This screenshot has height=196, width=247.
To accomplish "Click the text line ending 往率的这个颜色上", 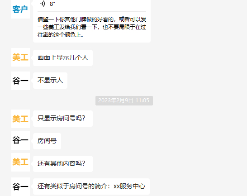I will coord(61,35).
